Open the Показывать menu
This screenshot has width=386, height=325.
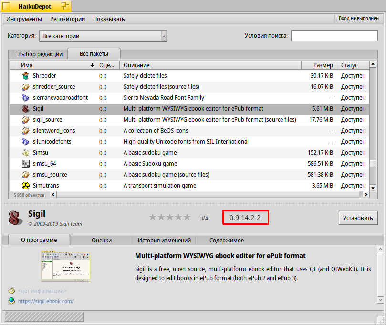pos(109,19)
